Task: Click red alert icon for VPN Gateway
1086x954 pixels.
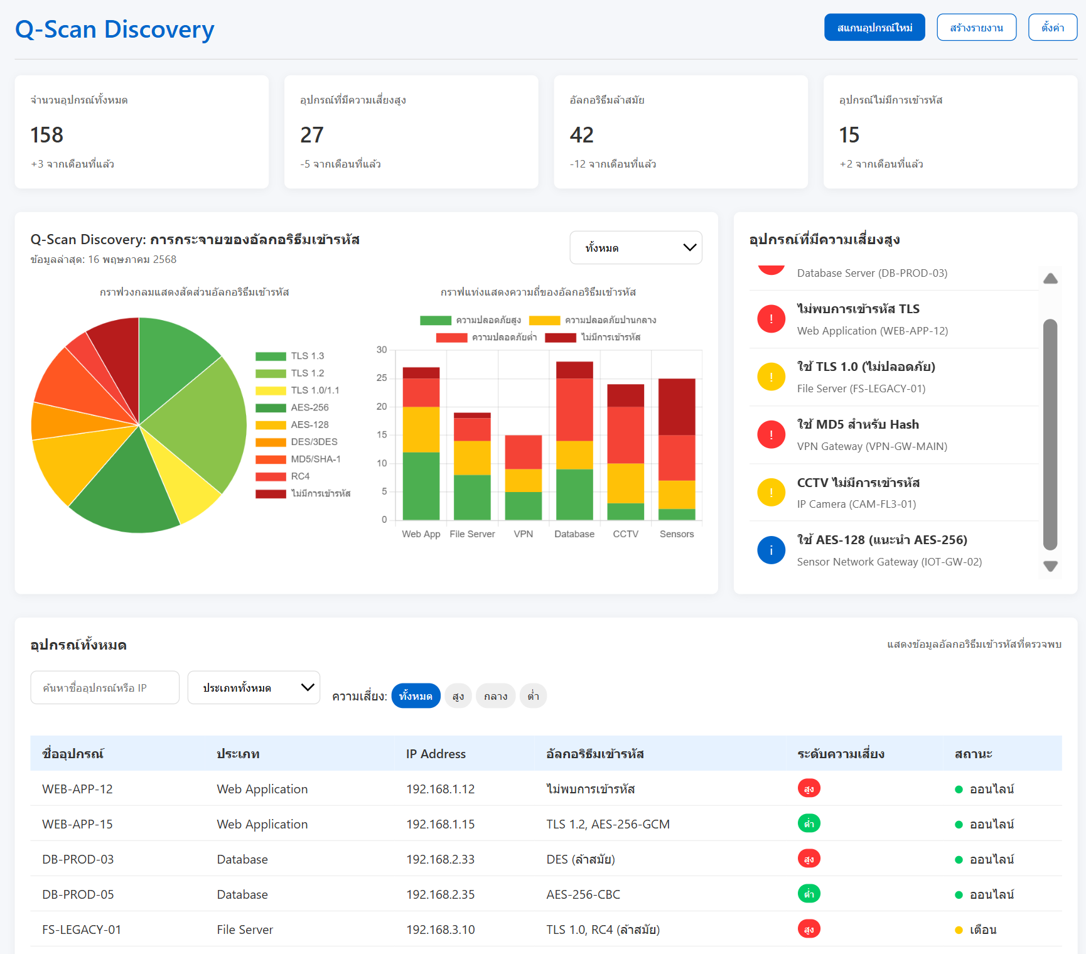Action: (771, 434)
